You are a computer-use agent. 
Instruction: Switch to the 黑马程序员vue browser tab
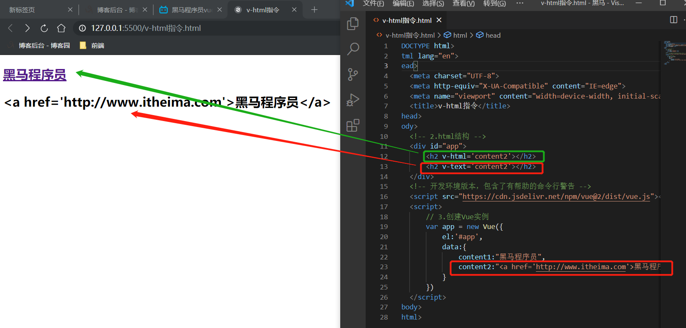[x=191, y=9]
